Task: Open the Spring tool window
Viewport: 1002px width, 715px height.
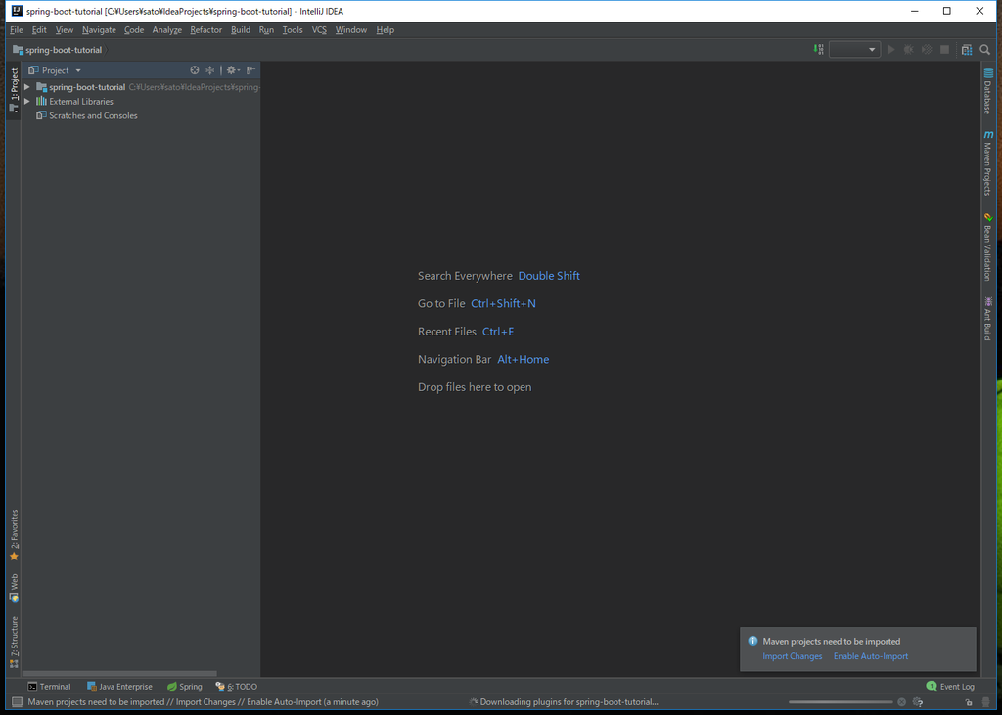Action: (x=185, y=687)
